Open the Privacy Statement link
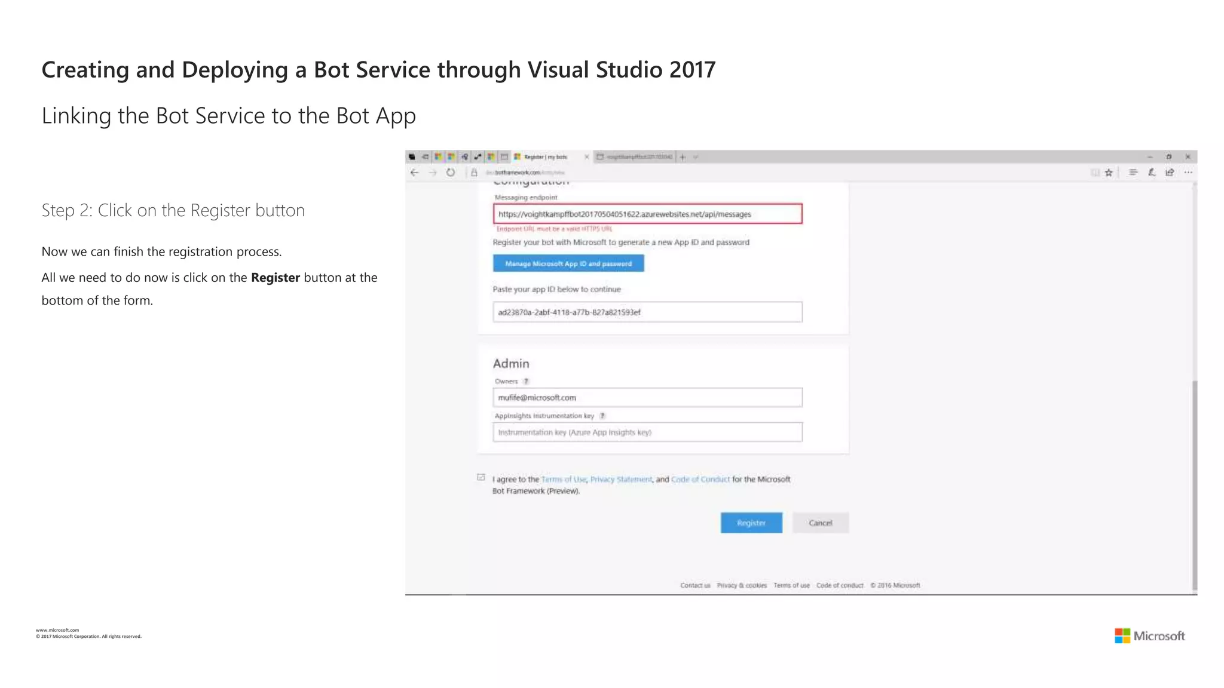Image resolution: width=1224 pixels, height=688 pixels. coord(621,479)
